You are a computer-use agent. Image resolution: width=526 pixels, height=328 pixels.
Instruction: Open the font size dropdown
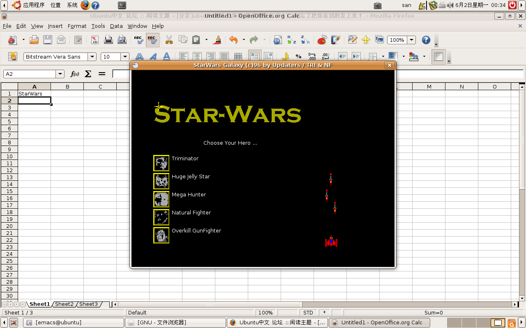(x=125, y=57)
